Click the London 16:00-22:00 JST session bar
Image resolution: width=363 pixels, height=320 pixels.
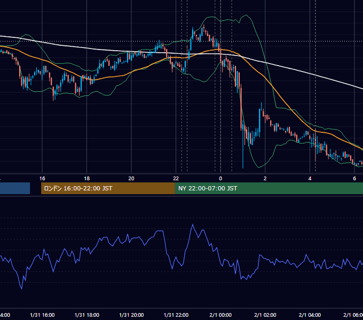click(x=108, y=188)
